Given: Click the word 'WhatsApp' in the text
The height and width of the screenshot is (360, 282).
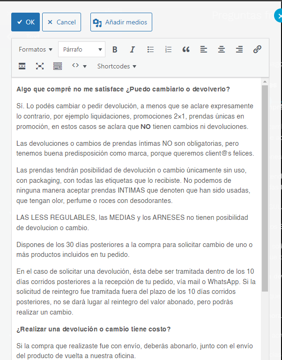Looking at the screenshot, I should [x=223, y=281].
